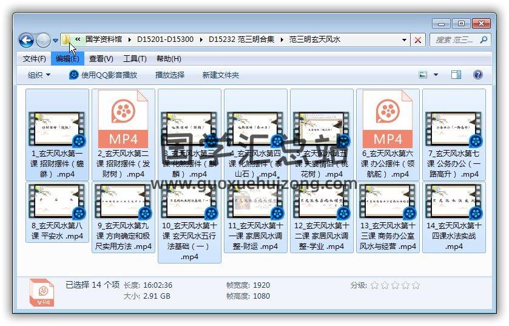
Task: Rate three stars in 分级 rating
Action: tap(395, 285)
